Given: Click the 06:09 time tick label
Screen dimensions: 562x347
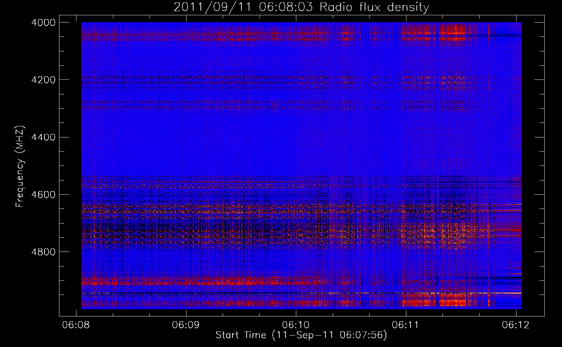Looking at the screenshot, I should [x=186, y=325].
